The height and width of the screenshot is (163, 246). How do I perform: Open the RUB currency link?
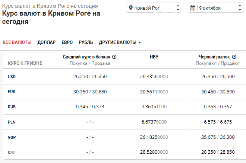tap(12, 107)
